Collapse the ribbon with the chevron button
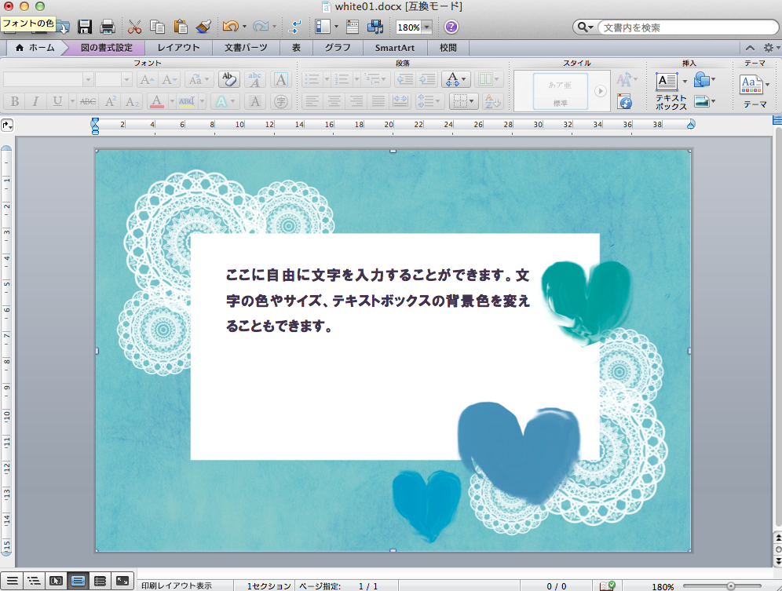This screenshot has width=782, height=591. pos(750,48)
